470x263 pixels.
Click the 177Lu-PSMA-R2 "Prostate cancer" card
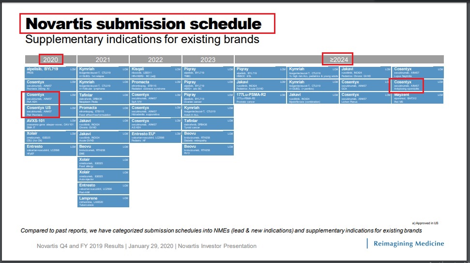[260, 98]
